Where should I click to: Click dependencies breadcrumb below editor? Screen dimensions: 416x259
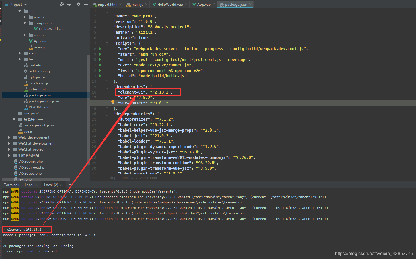pyautogui.click(x=121, y=178)
